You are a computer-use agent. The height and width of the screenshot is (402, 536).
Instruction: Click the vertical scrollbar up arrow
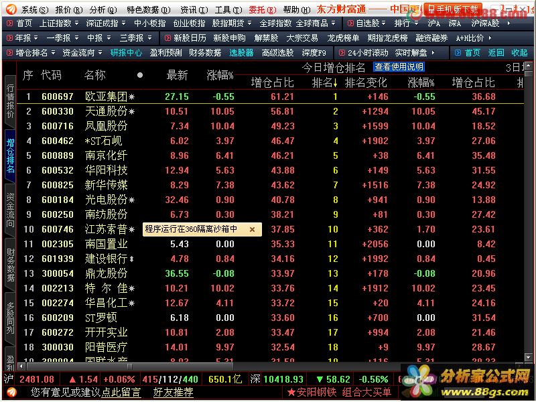pyautogui.click(x=529, y=66)
